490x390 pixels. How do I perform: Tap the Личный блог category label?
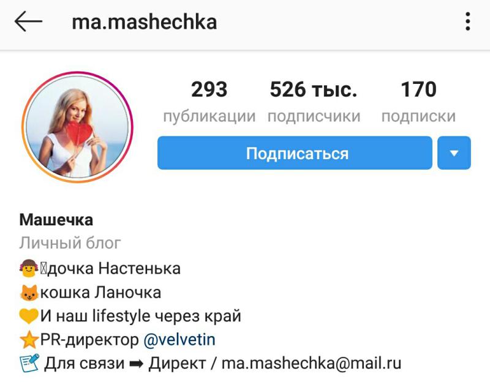click(70, 243)
